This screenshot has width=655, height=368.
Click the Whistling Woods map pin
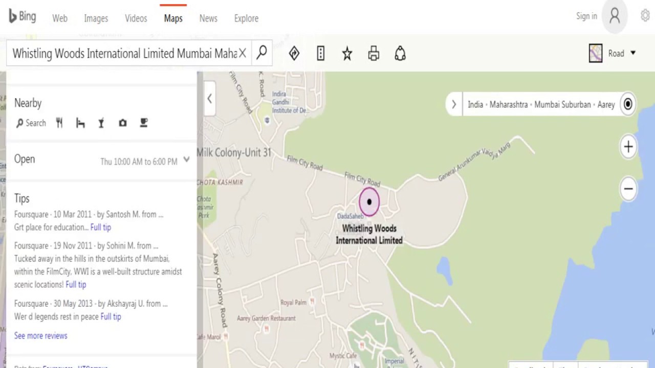point(369,202)
